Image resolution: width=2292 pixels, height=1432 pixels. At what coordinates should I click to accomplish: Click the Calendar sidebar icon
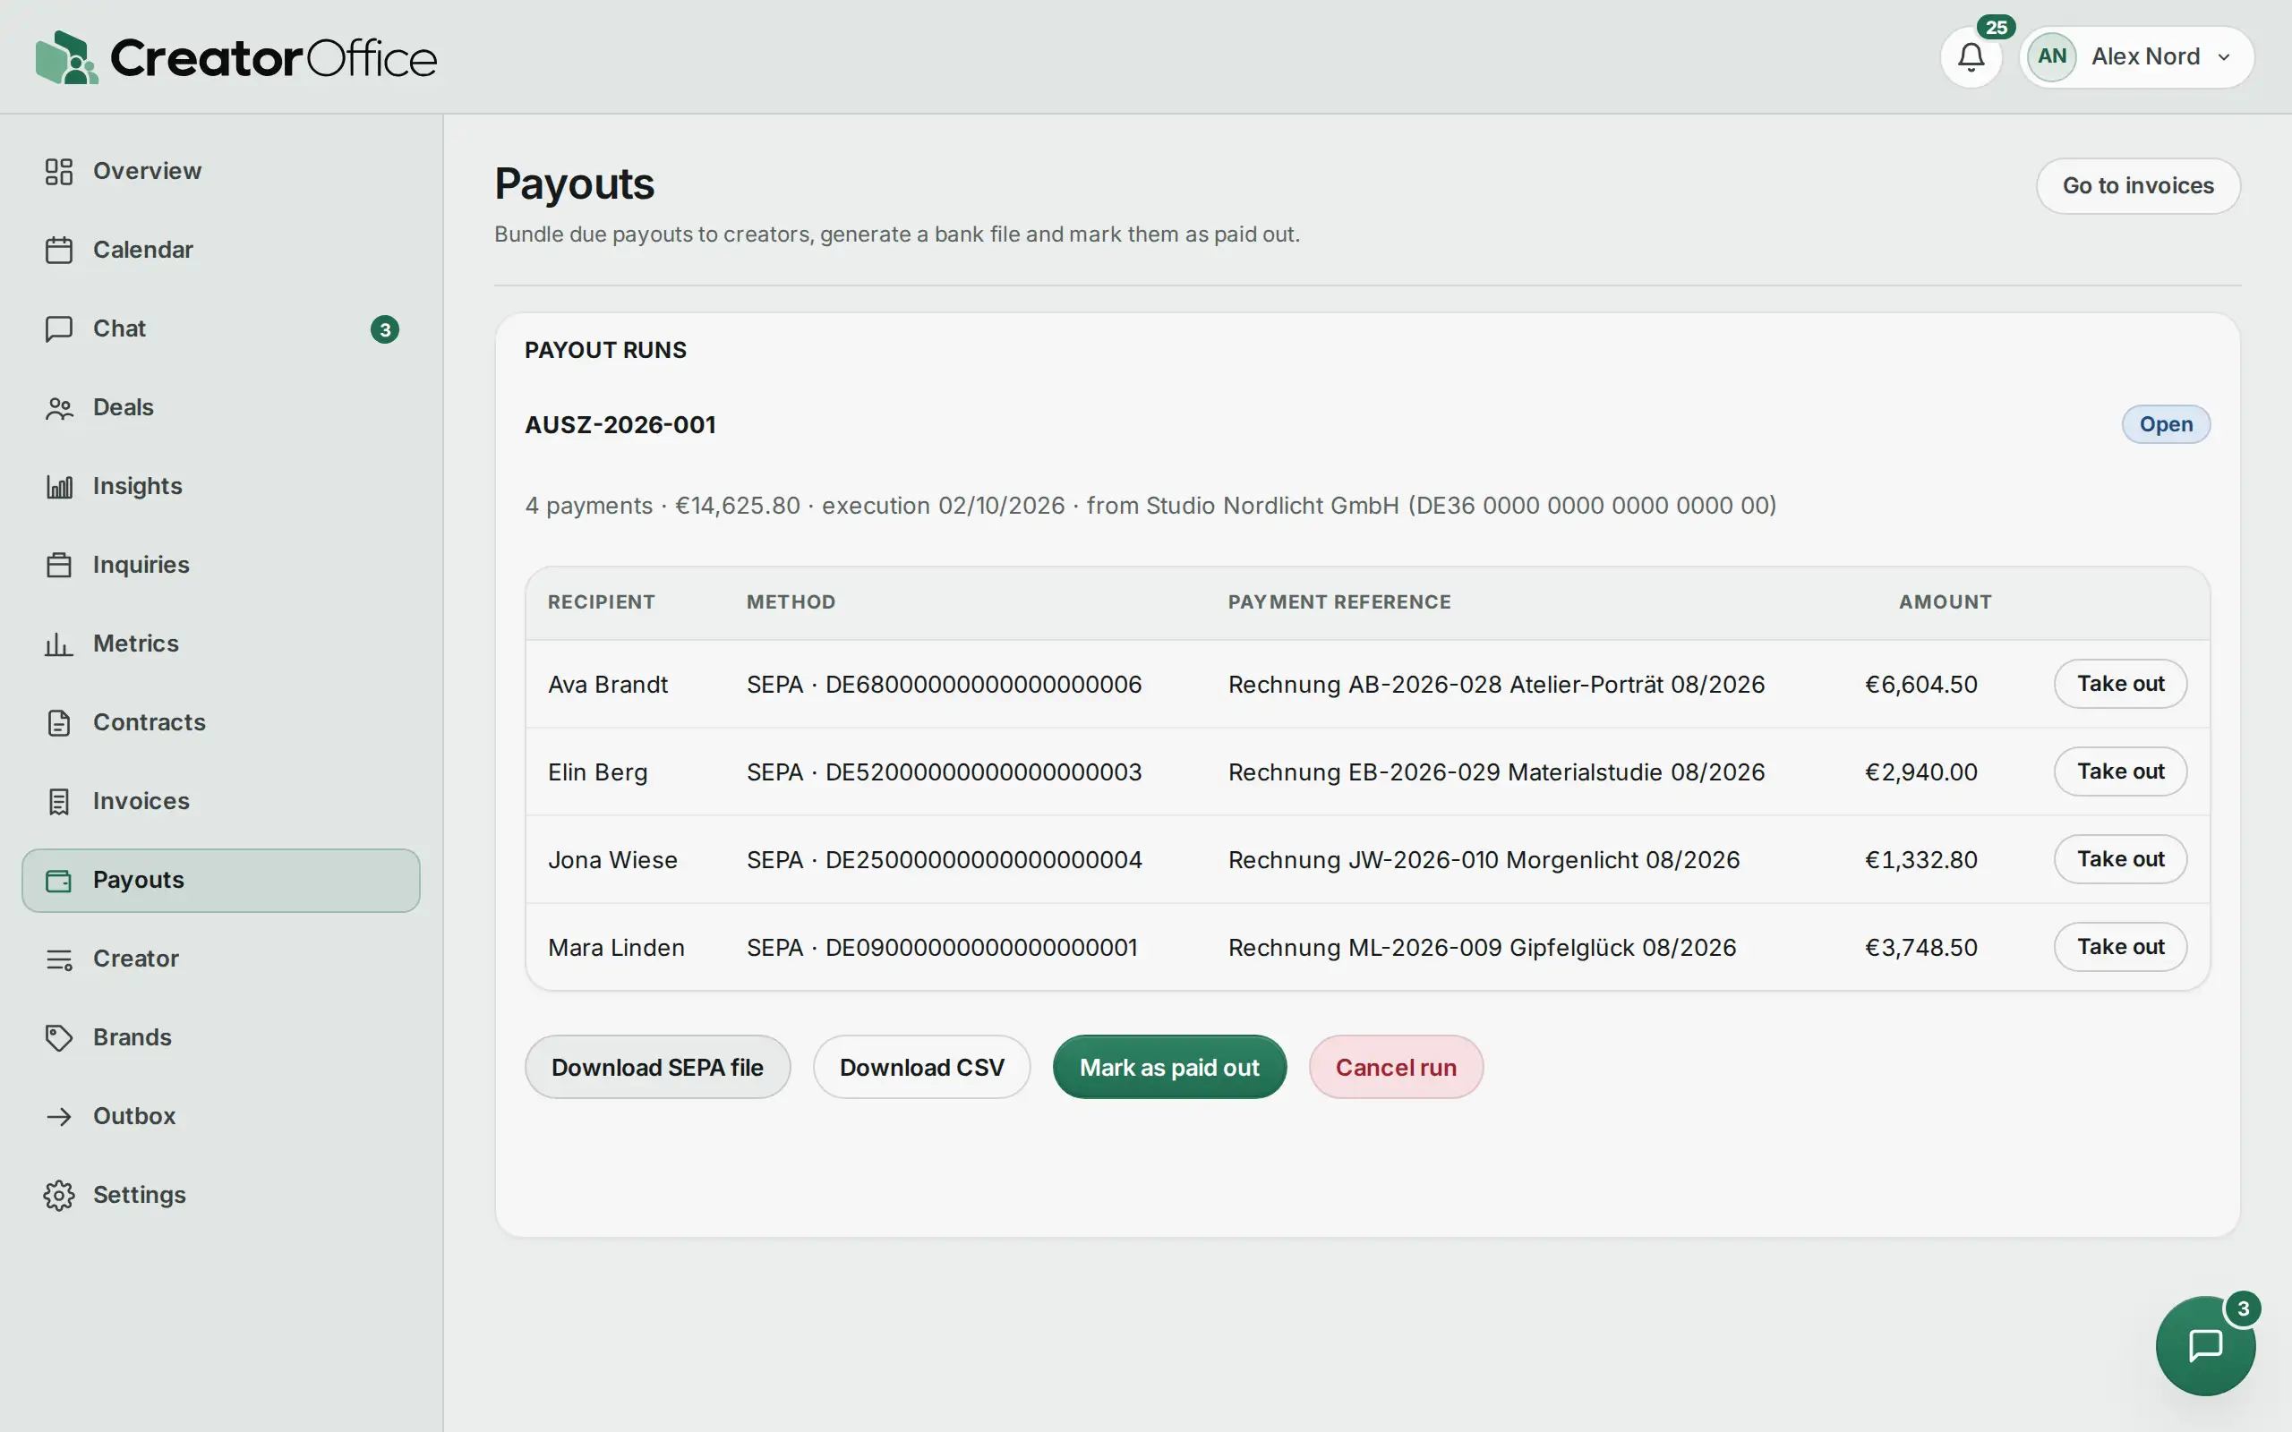coord(59,250)
